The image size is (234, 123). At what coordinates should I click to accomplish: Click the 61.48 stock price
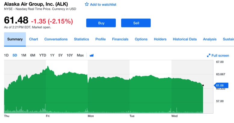(16, 20)
